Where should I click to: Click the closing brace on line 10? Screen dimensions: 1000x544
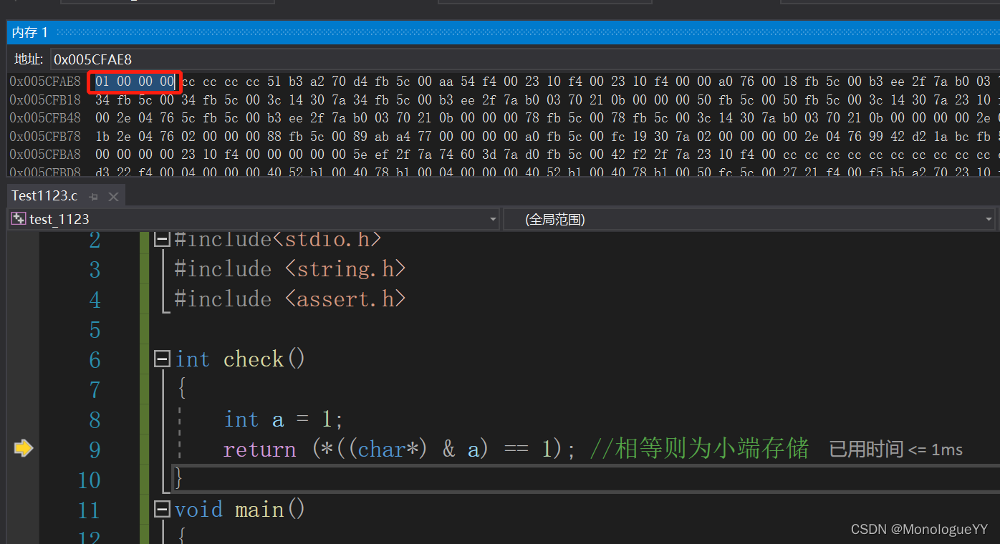(179, 478)
